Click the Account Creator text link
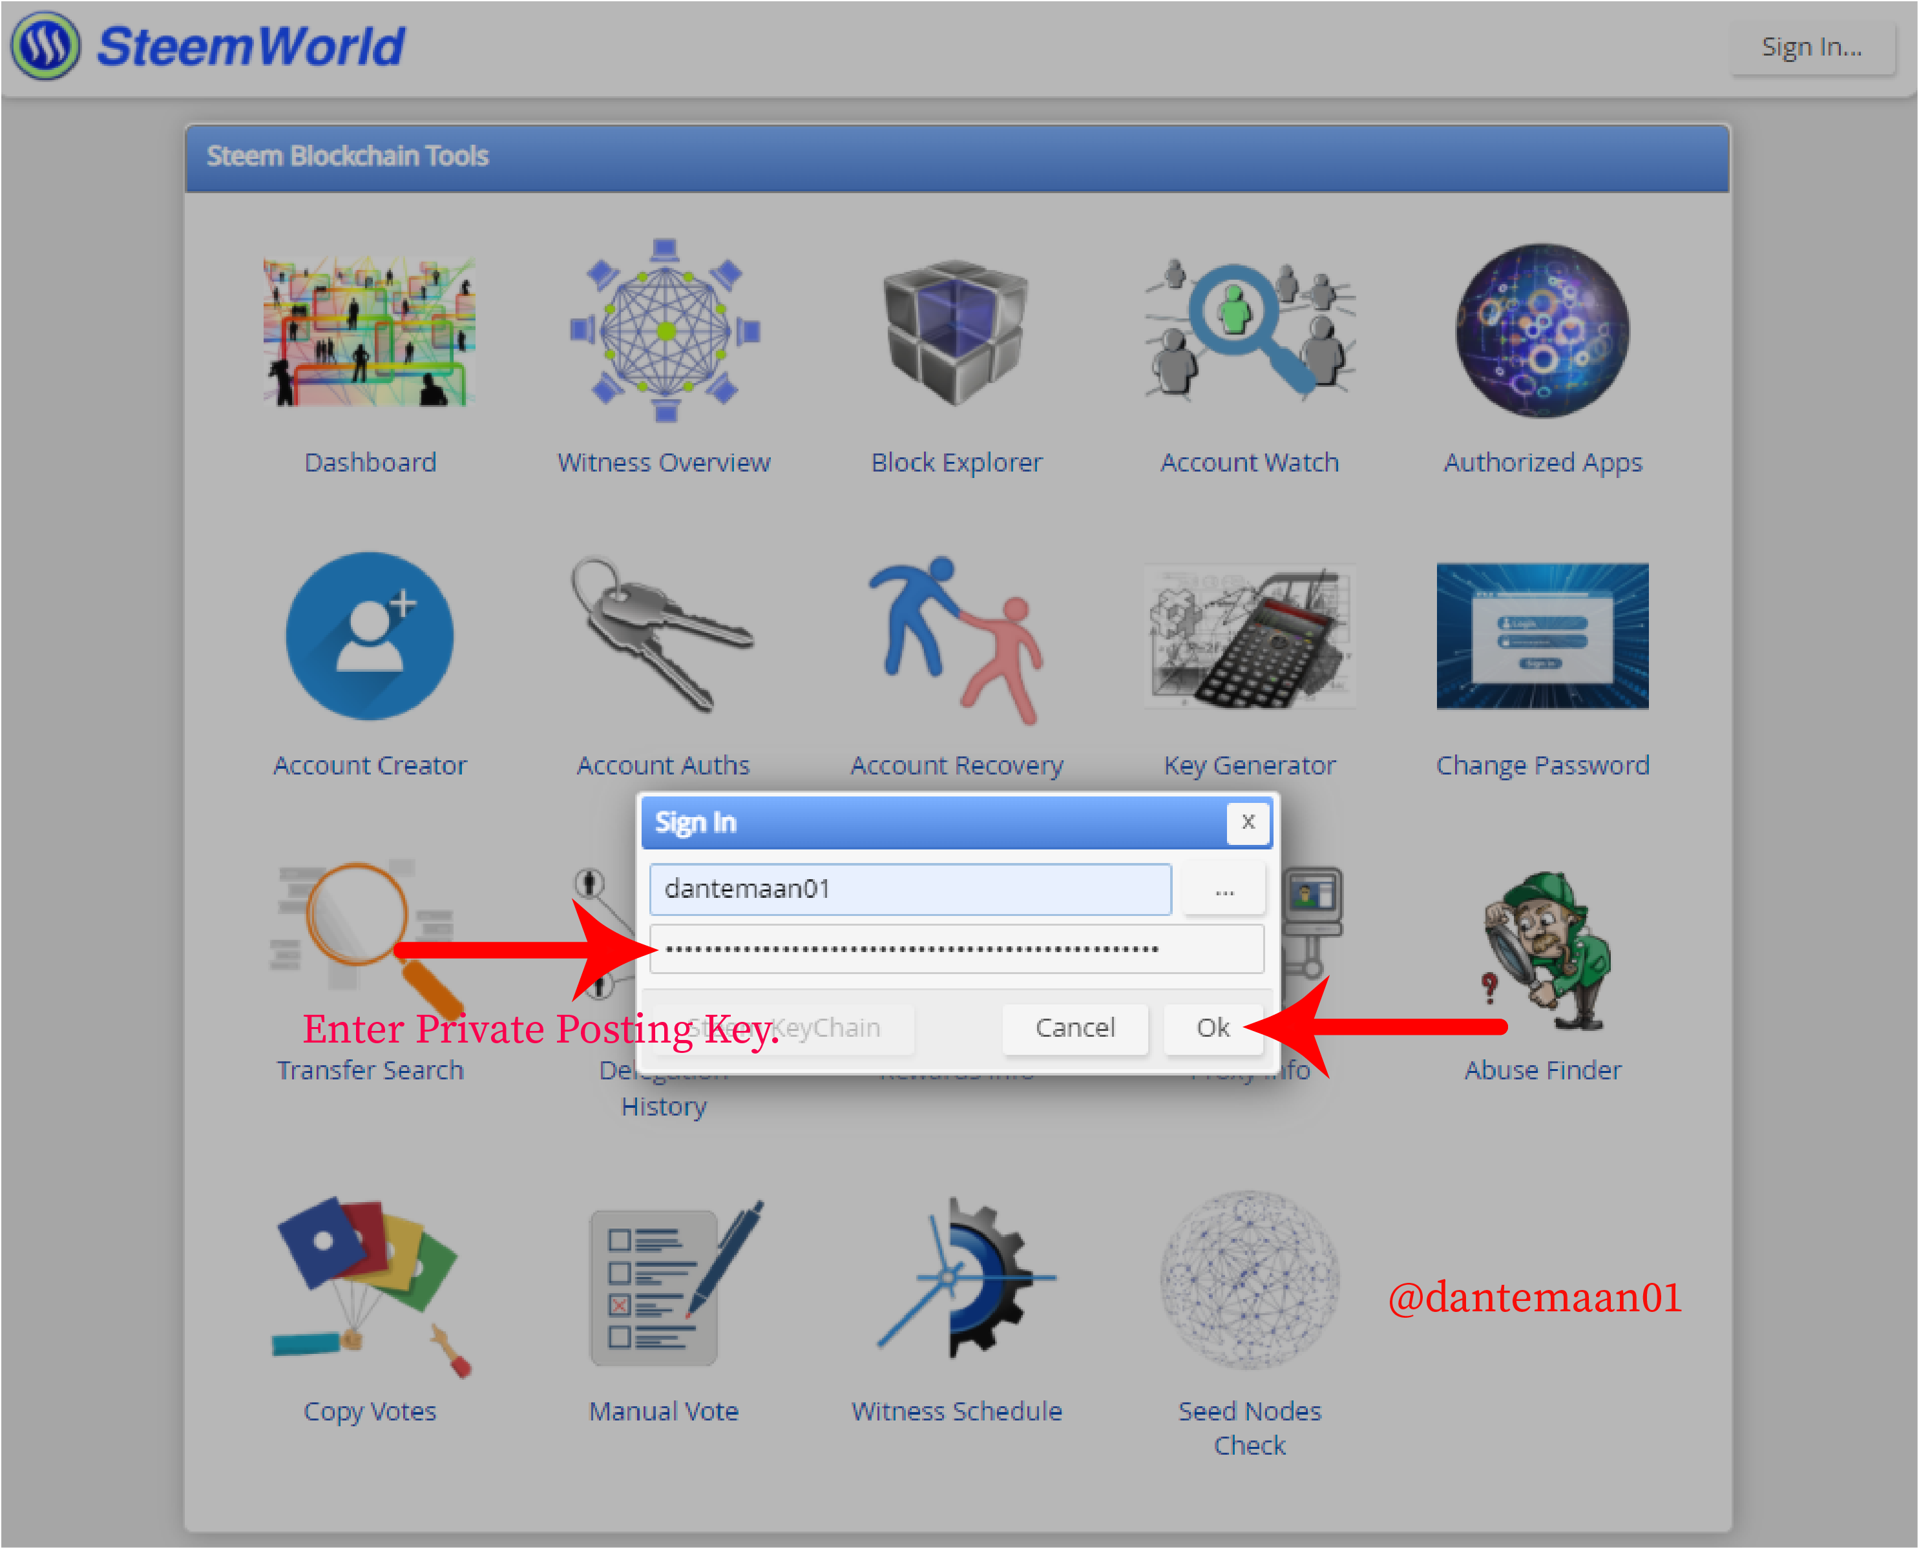The width and height of the screenshot is (1919, 1549). tap(370, 765)
